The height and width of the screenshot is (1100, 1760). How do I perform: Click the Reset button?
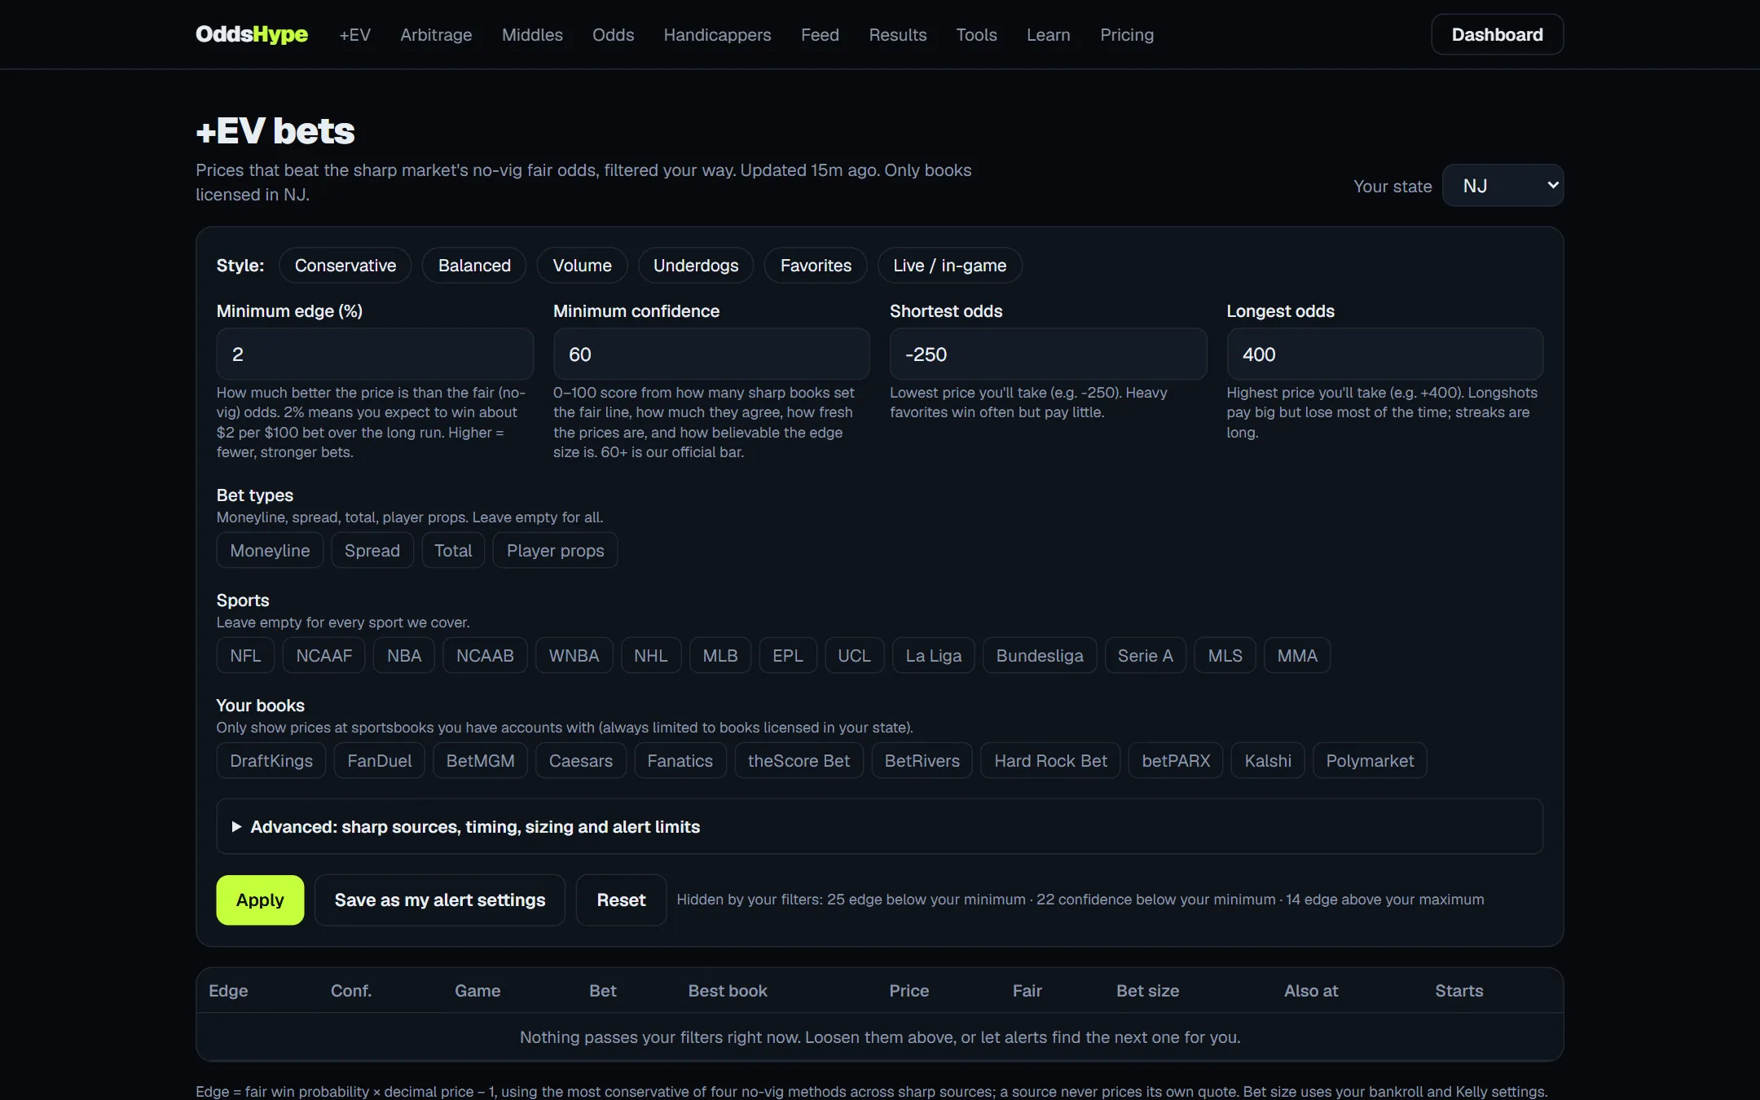pyautogui.click(x=621, y=900)
